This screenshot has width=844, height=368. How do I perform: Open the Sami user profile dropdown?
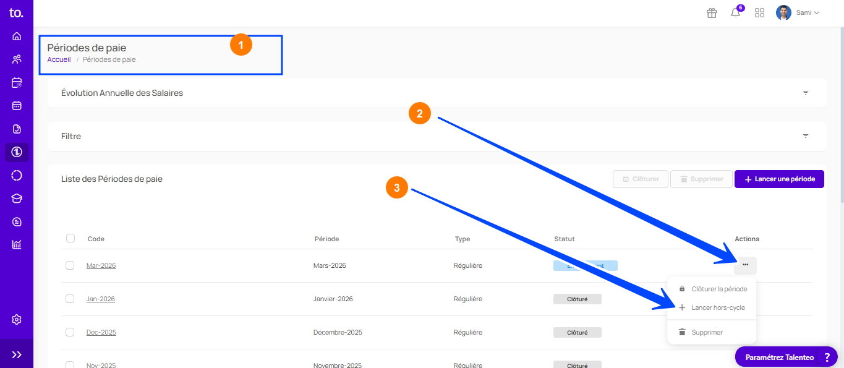point(798,13)
